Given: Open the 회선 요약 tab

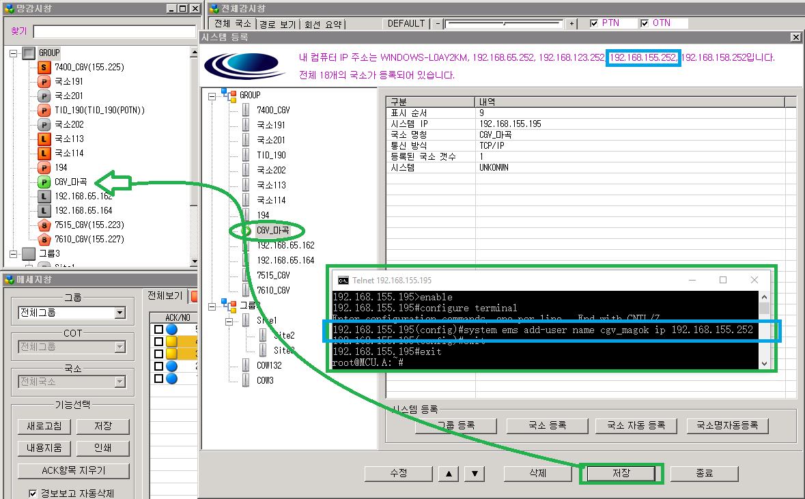Looking at the screenshot, I should coord(323,24).
